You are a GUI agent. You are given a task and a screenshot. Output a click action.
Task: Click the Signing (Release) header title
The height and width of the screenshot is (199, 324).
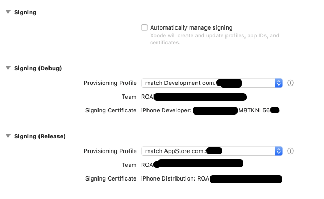coord(40,136)
